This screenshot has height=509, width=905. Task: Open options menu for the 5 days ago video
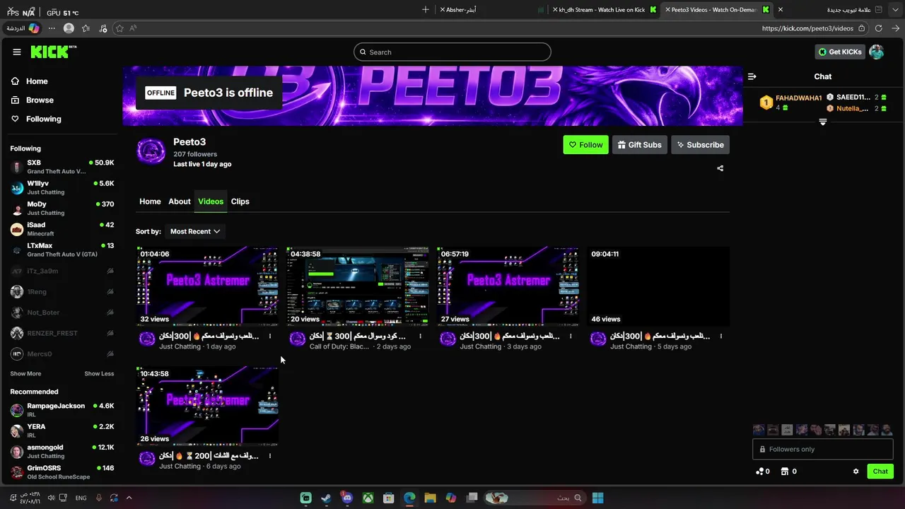point(721,337)
